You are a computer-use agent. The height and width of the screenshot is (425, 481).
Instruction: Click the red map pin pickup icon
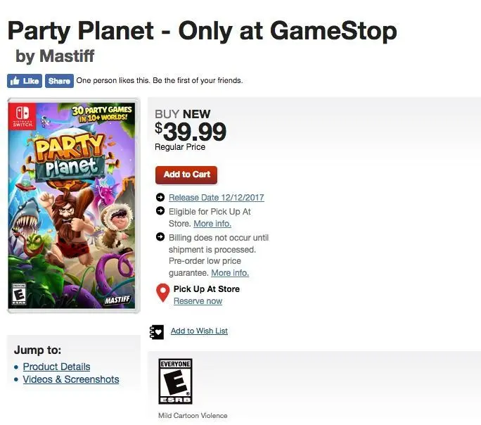(x=163, y=293)
